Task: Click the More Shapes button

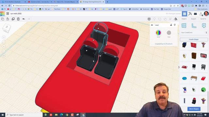Action: (x=194, y=109)
